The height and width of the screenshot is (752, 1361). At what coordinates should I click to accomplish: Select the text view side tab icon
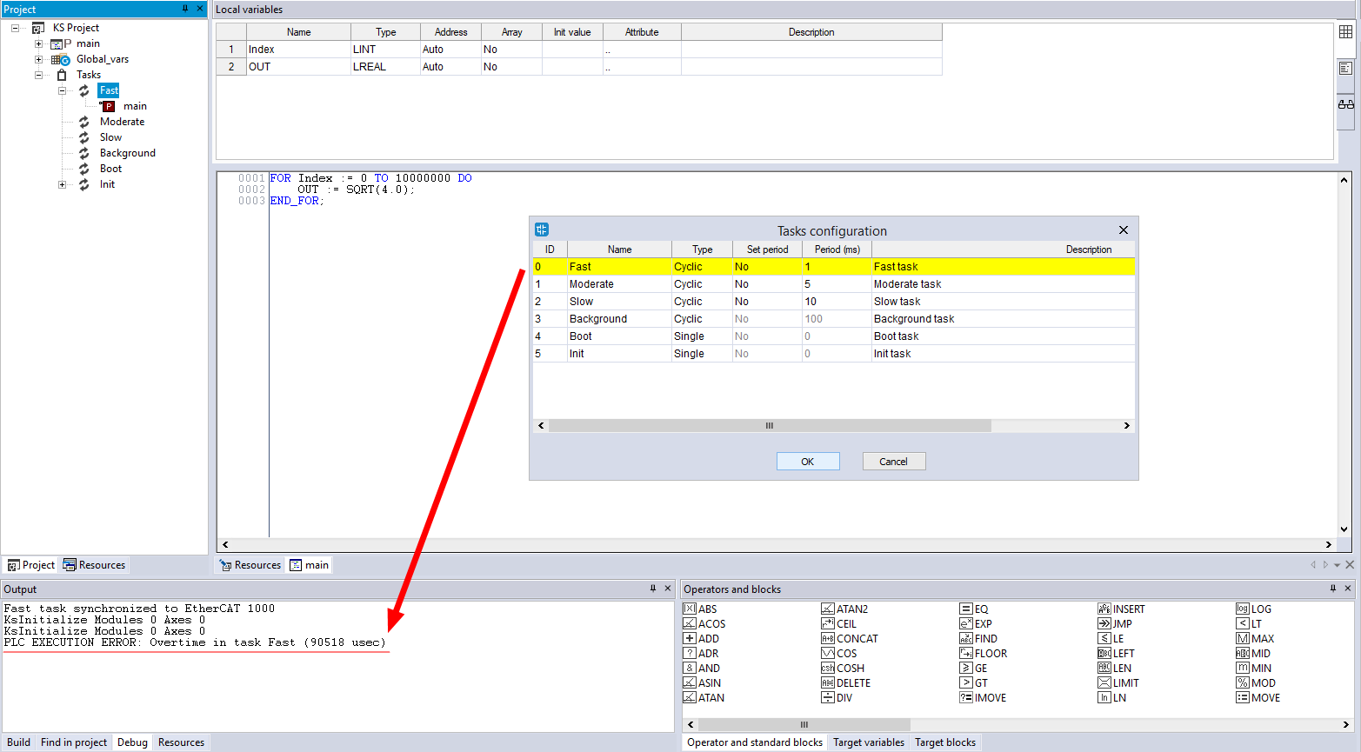coord(1345,69)
